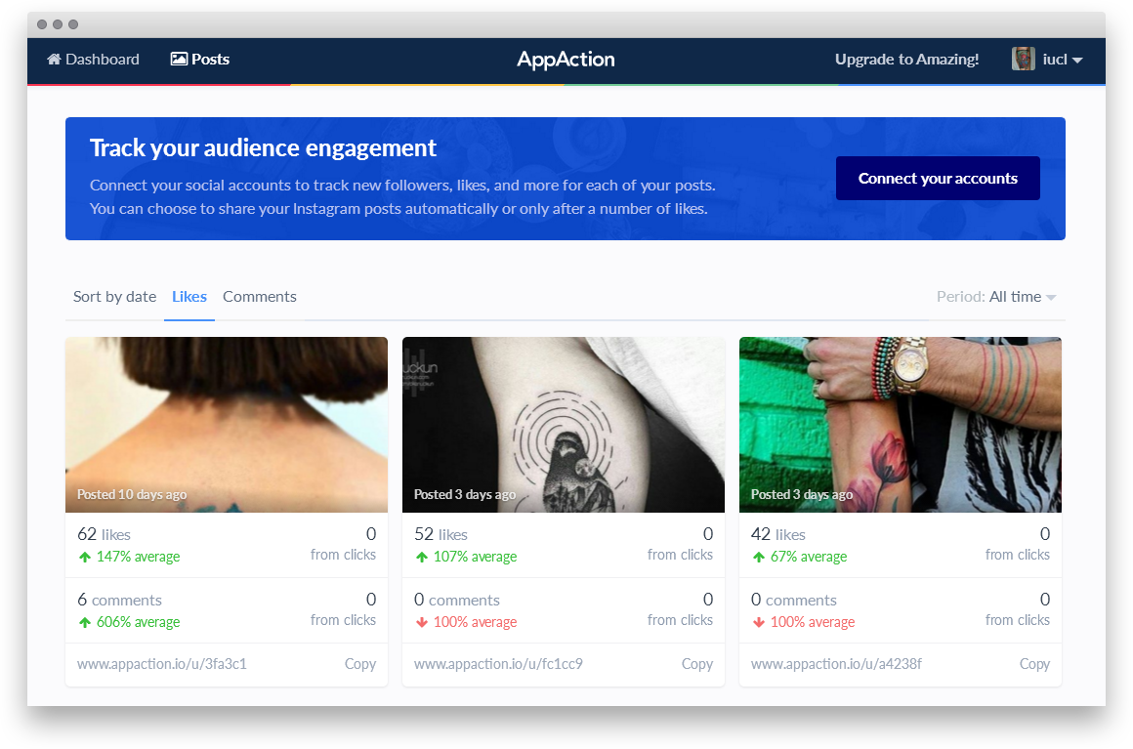Click the gray window close dot
This screenshot has width=1133, height=749.
pyautogui.click(x=42, y=24)
